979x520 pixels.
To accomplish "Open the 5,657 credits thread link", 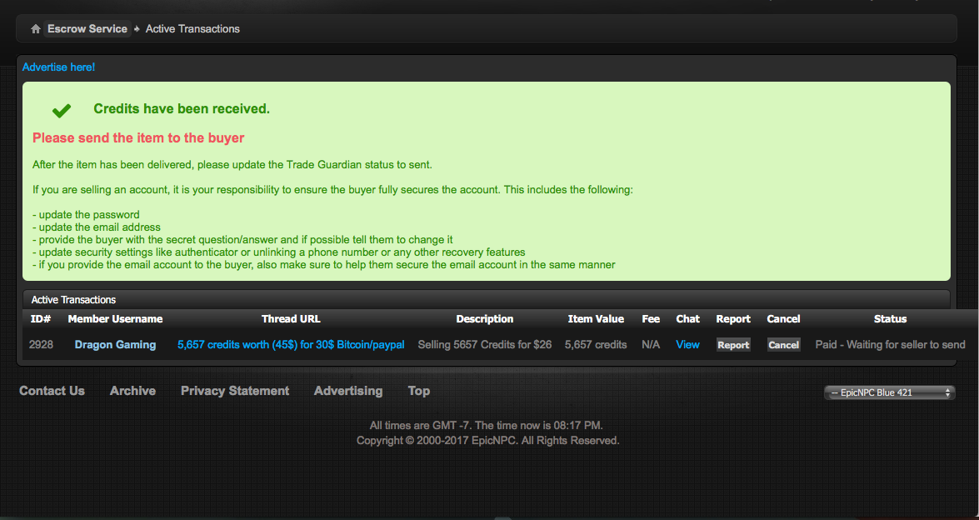I will point(291,345).
